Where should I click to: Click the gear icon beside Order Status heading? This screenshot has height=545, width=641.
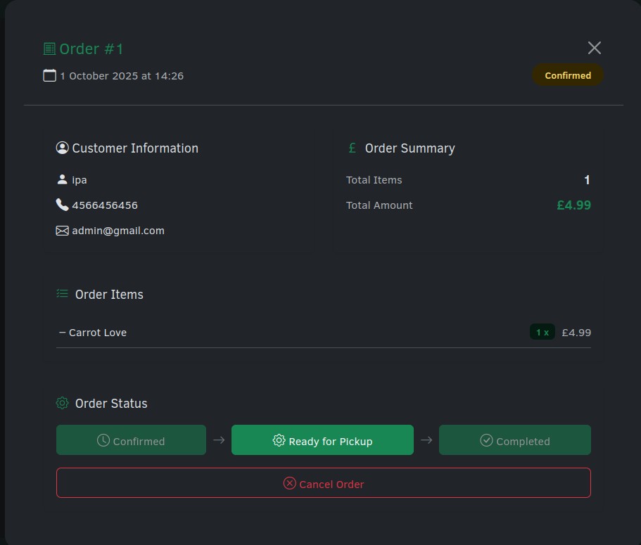click(62, 403)
